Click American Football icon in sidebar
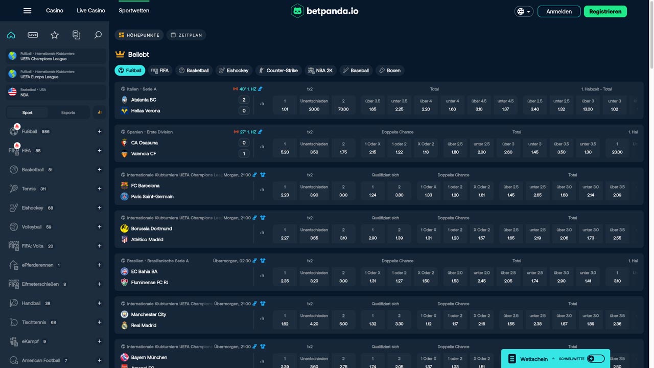The width and height of the screenshot is (654, 368). (x=14, y=360)
